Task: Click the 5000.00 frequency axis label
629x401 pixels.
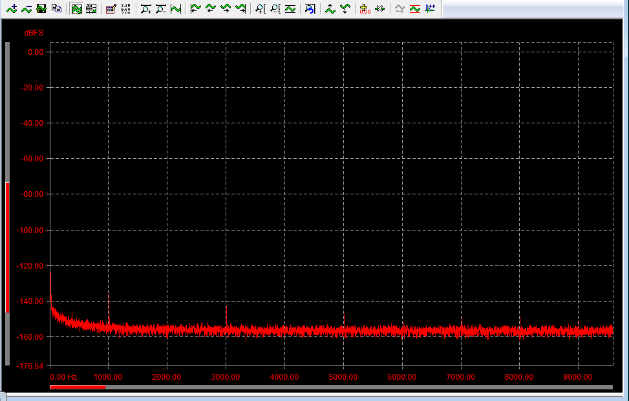Action: (343, 377)
